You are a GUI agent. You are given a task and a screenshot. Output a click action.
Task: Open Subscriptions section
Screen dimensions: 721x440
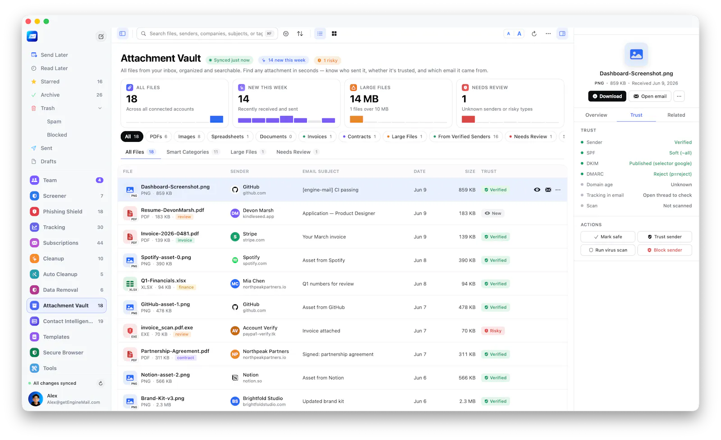(67, 243)
